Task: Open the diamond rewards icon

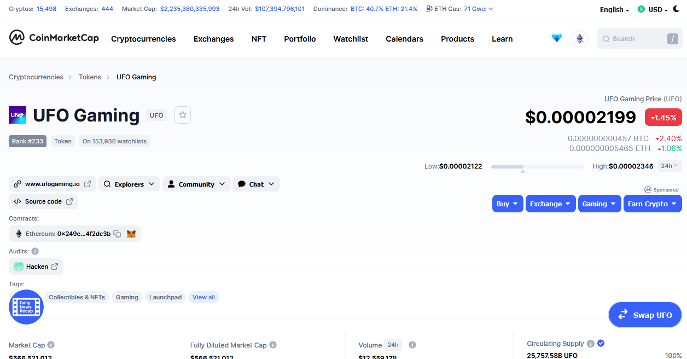Action: [557, 38]
